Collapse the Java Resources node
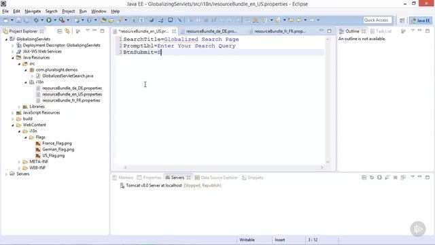Screen dimensions: 435x245 click(12, 58)
